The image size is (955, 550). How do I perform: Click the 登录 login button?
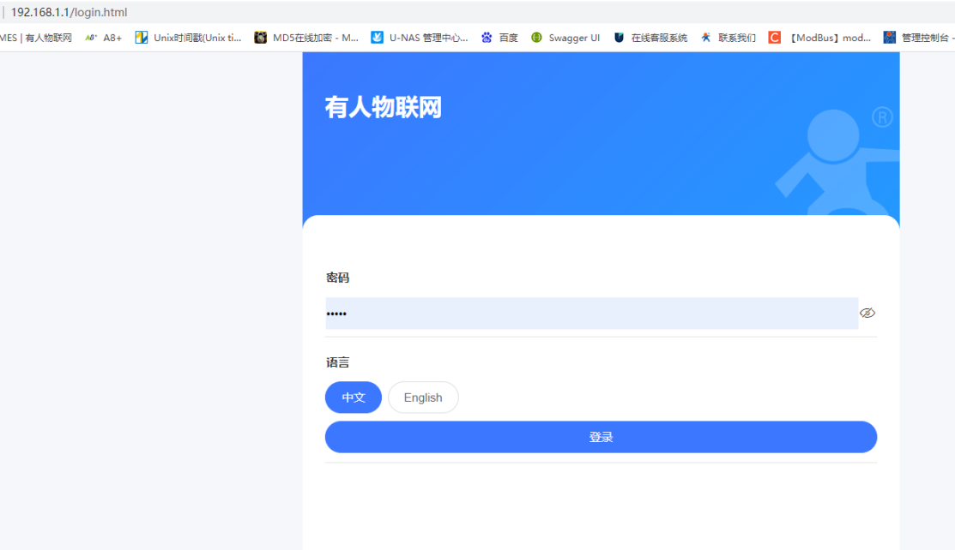point(601,437)
